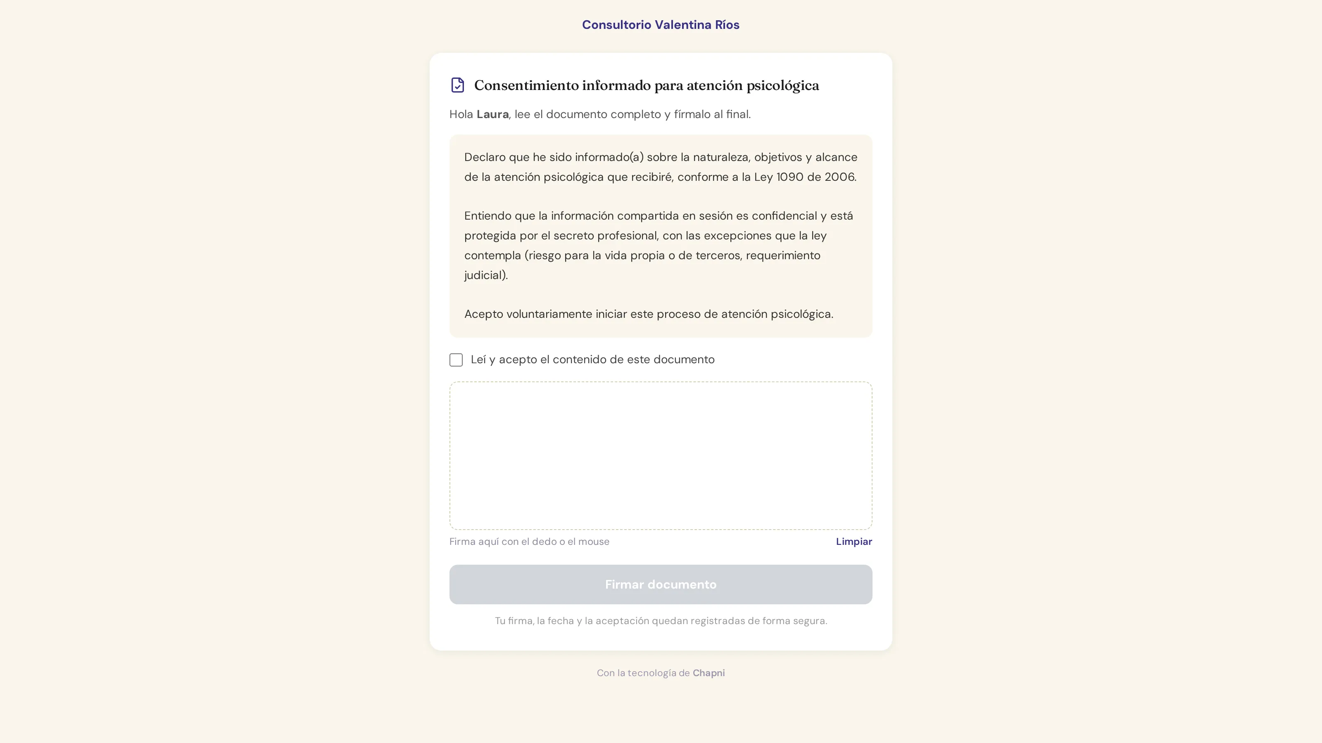Viewport: 1322px width, 743px height.
Task: Click the 'Firma aquí con el dedo' hint
Action: tap(529, 542)
